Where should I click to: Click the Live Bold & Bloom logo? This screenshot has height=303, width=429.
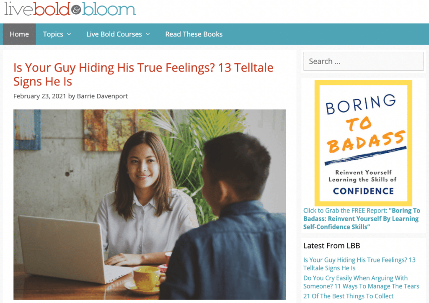(x=70, y=9)
